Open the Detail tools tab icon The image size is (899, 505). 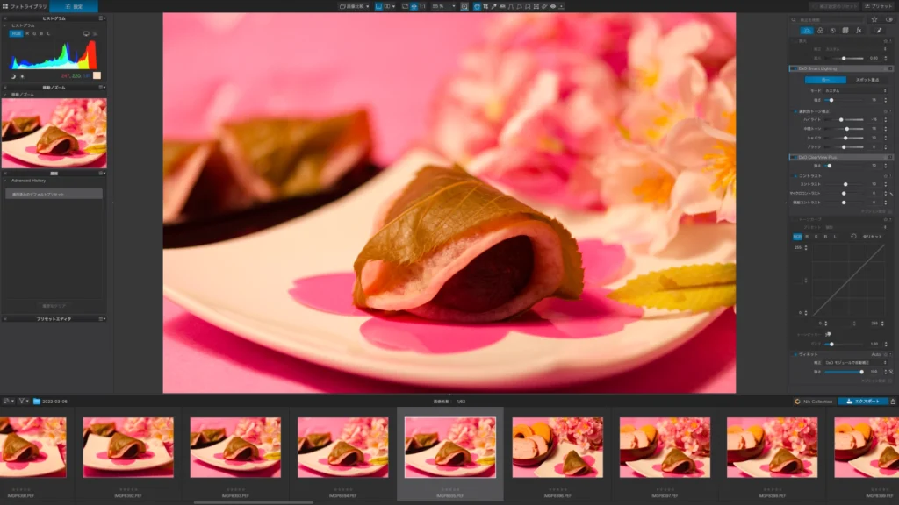click(x=832, y=31)
